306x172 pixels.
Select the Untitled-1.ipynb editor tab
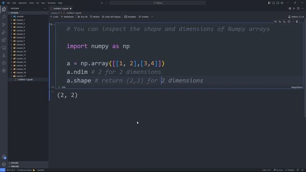(61, 9)
